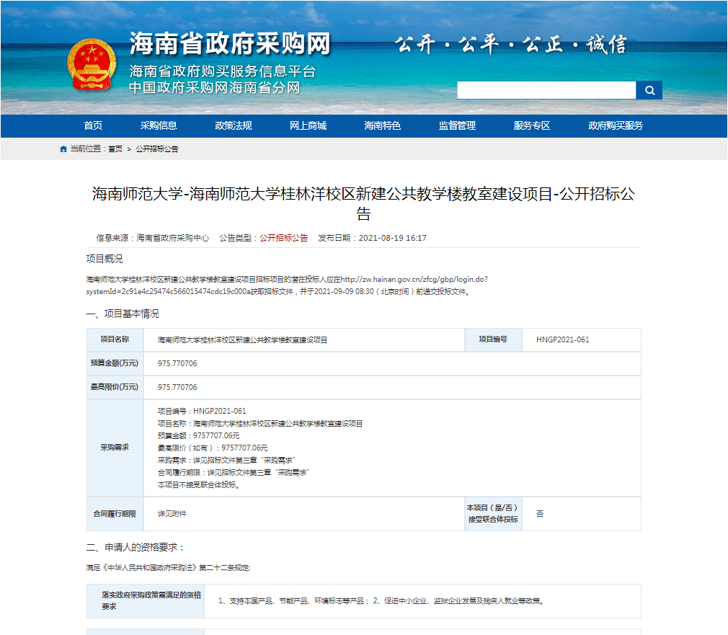Open the 首页 navigation menu item

point(93,126)
